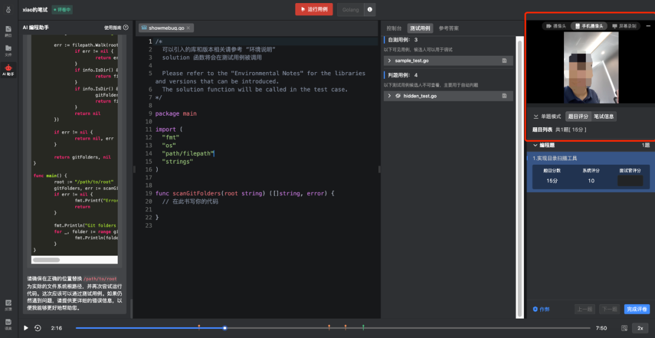This screenshot has width=655, height=338.
Task: Click the playback progress handle
Action: coord(225,328)
